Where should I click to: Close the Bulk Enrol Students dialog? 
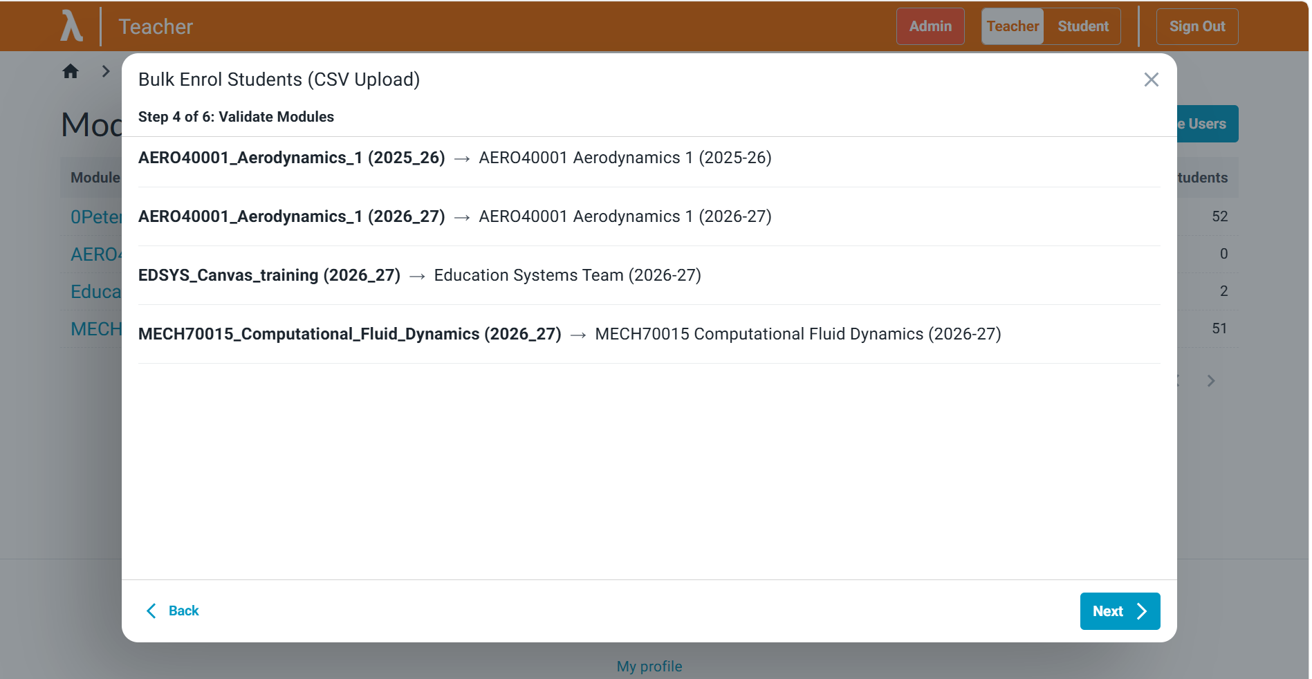click(1151, 80)
